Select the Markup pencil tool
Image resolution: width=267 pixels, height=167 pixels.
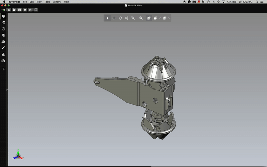click(x=3, y=48)
